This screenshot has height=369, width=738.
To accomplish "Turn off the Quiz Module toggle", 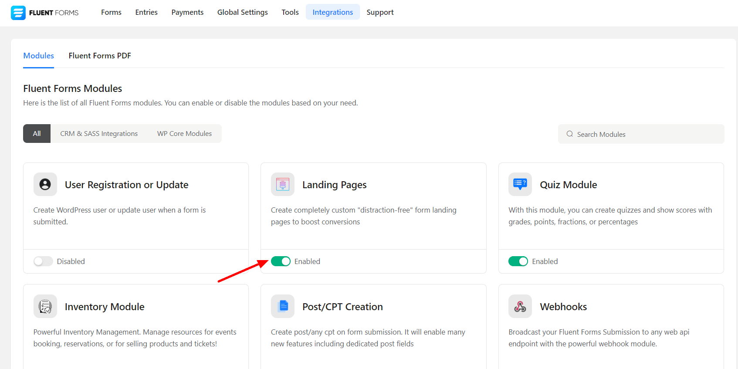I will 518,261.
